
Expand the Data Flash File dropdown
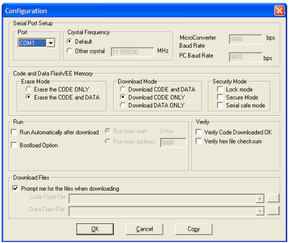(x=260, y=211)
